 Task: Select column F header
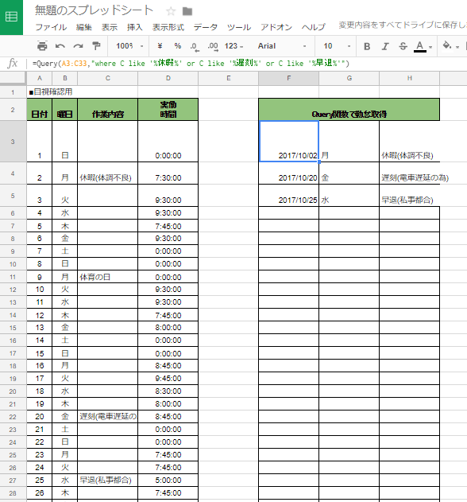[288, 79]
